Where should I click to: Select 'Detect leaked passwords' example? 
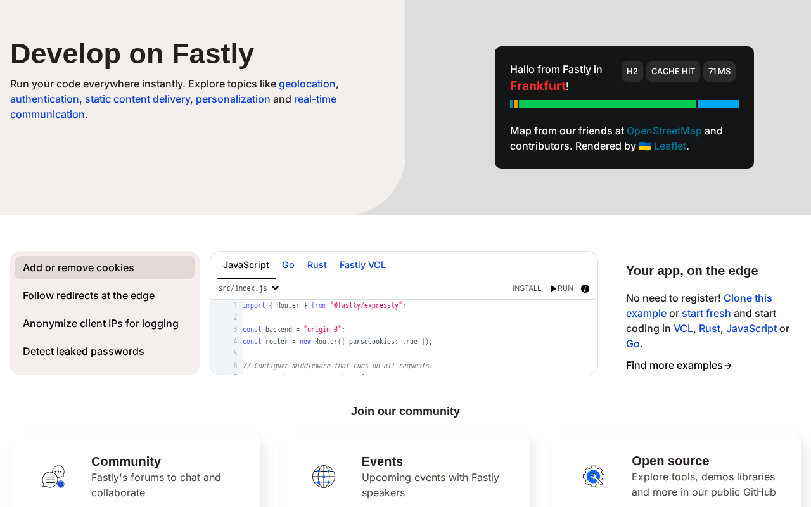84,351
